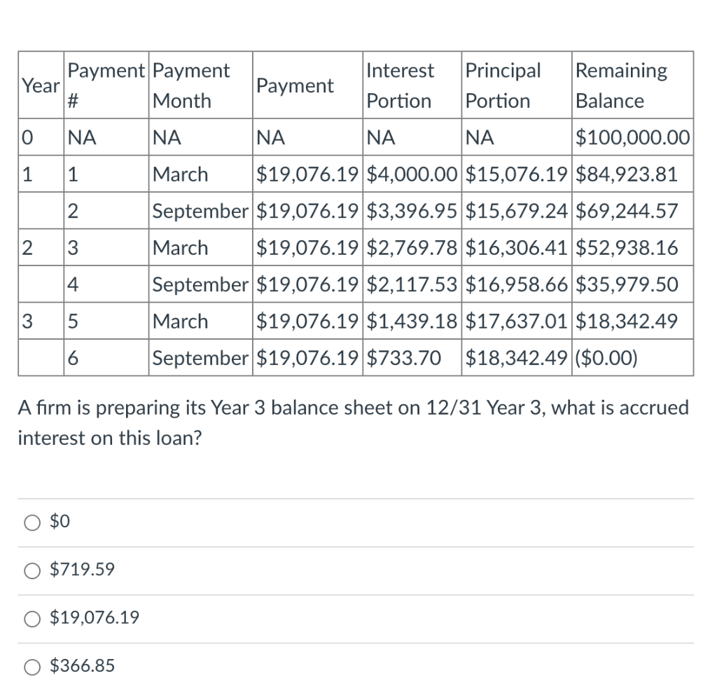Screen dimensions: 717x692
Task: Click the $719.59 answer label text
Action: tap(82, 569)
